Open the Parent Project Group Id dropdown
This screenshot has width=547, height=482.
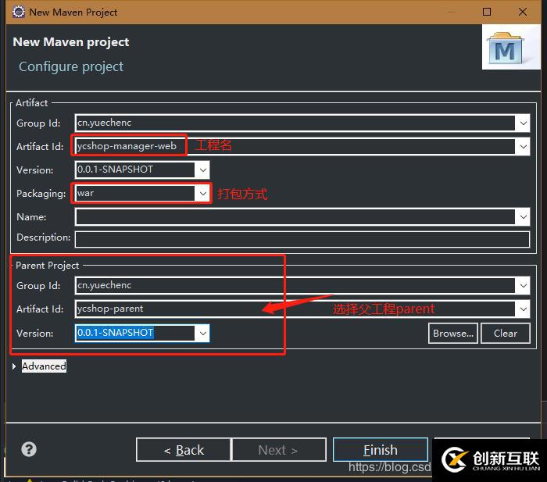pyautogui.click(x=523, y=286)
